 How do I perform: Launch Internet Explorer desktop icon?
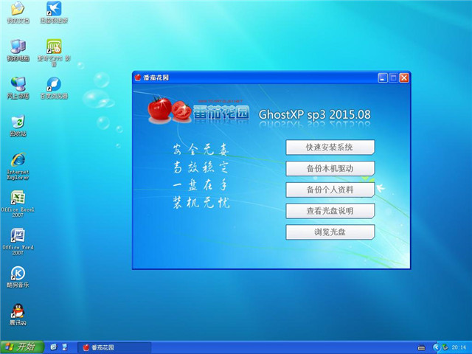point(18,160)
